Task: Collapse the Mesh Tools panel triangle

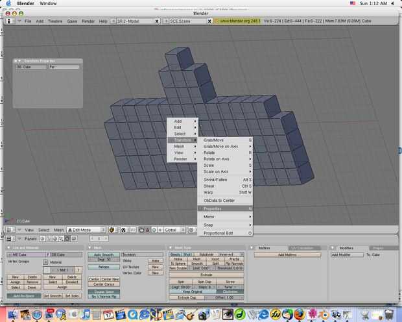Action: point(171,248)
